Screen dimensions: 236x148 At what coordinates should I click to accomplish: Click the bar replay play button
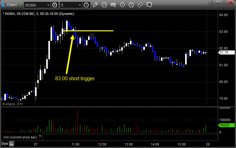[x=122, y=5]
